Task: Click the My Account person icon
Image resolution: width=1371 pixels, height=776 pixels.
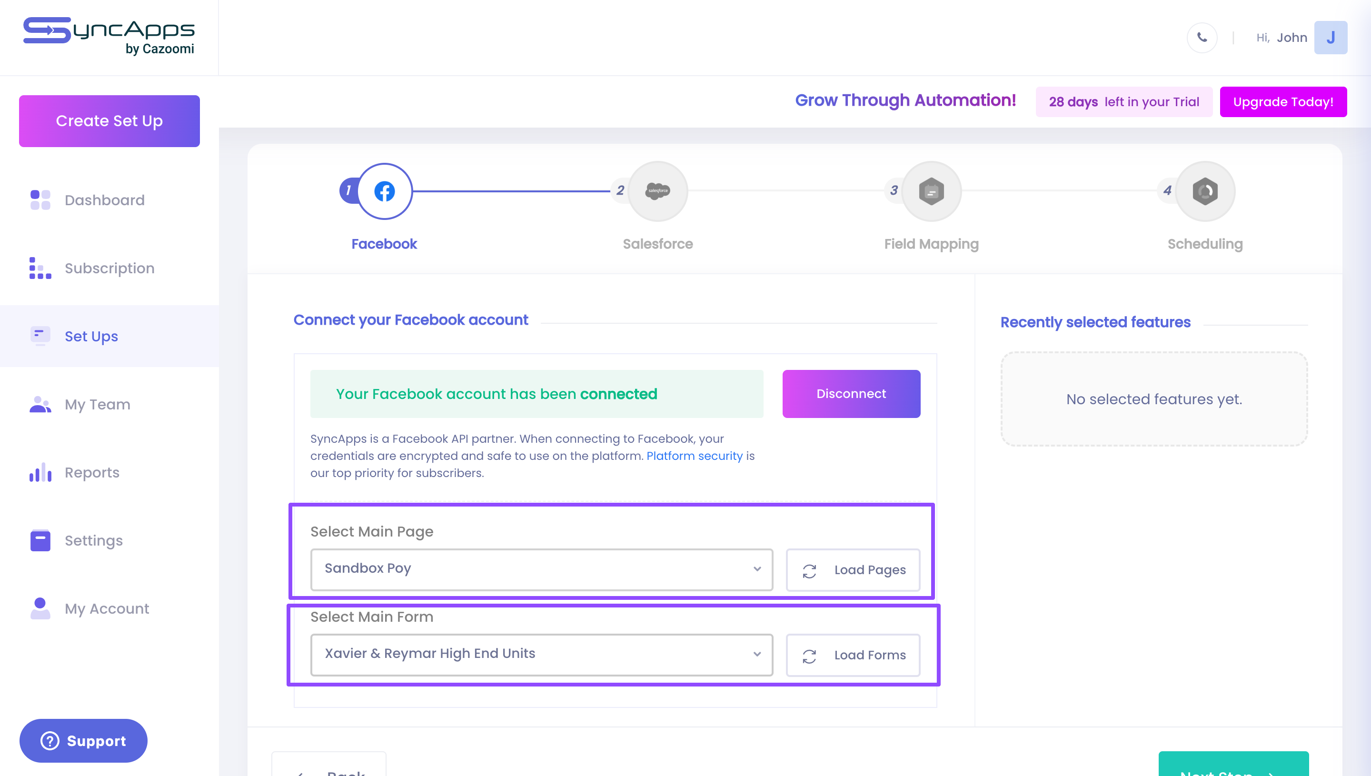Action: coord(40,608)
